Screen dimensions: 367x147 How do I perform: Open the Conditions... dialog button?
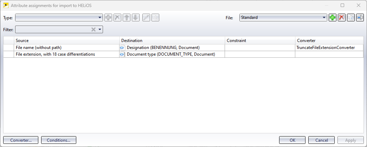tap(58, 140)
